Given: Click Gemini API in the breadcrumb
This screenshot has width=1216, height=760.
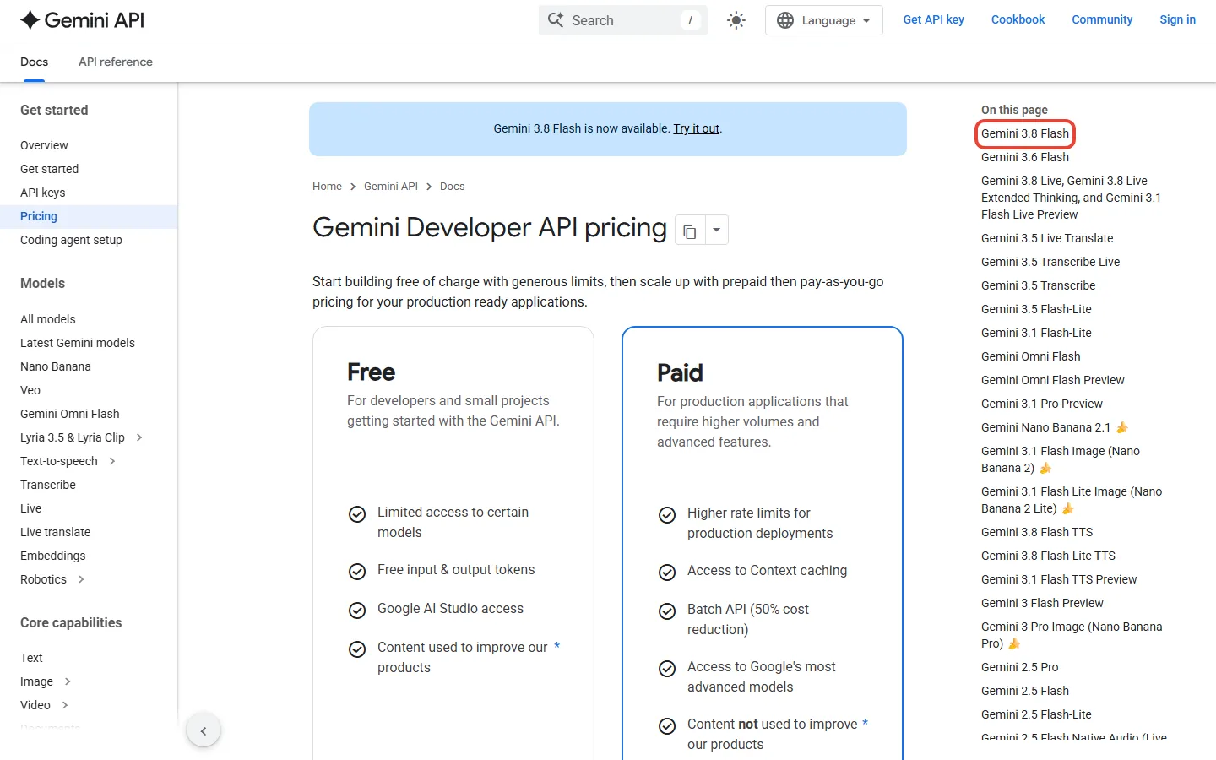Looking at the screenshot, I should pyautogui.click(x=391, y=187).
